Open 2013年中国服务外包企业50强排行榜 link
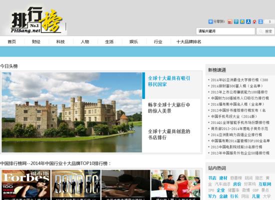 240,153
